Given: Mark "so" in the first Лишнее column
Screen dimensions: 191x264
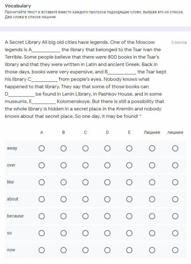Looking at the screenshot, I should 152,233.
